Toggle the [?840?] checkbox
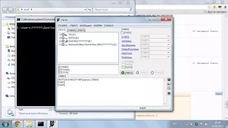228x128 pixels. tap(59, 67)
